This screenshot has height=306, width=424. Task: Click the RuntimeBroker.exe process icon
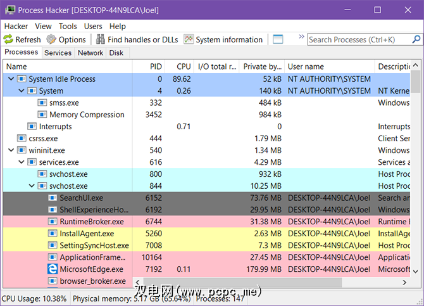53,222
